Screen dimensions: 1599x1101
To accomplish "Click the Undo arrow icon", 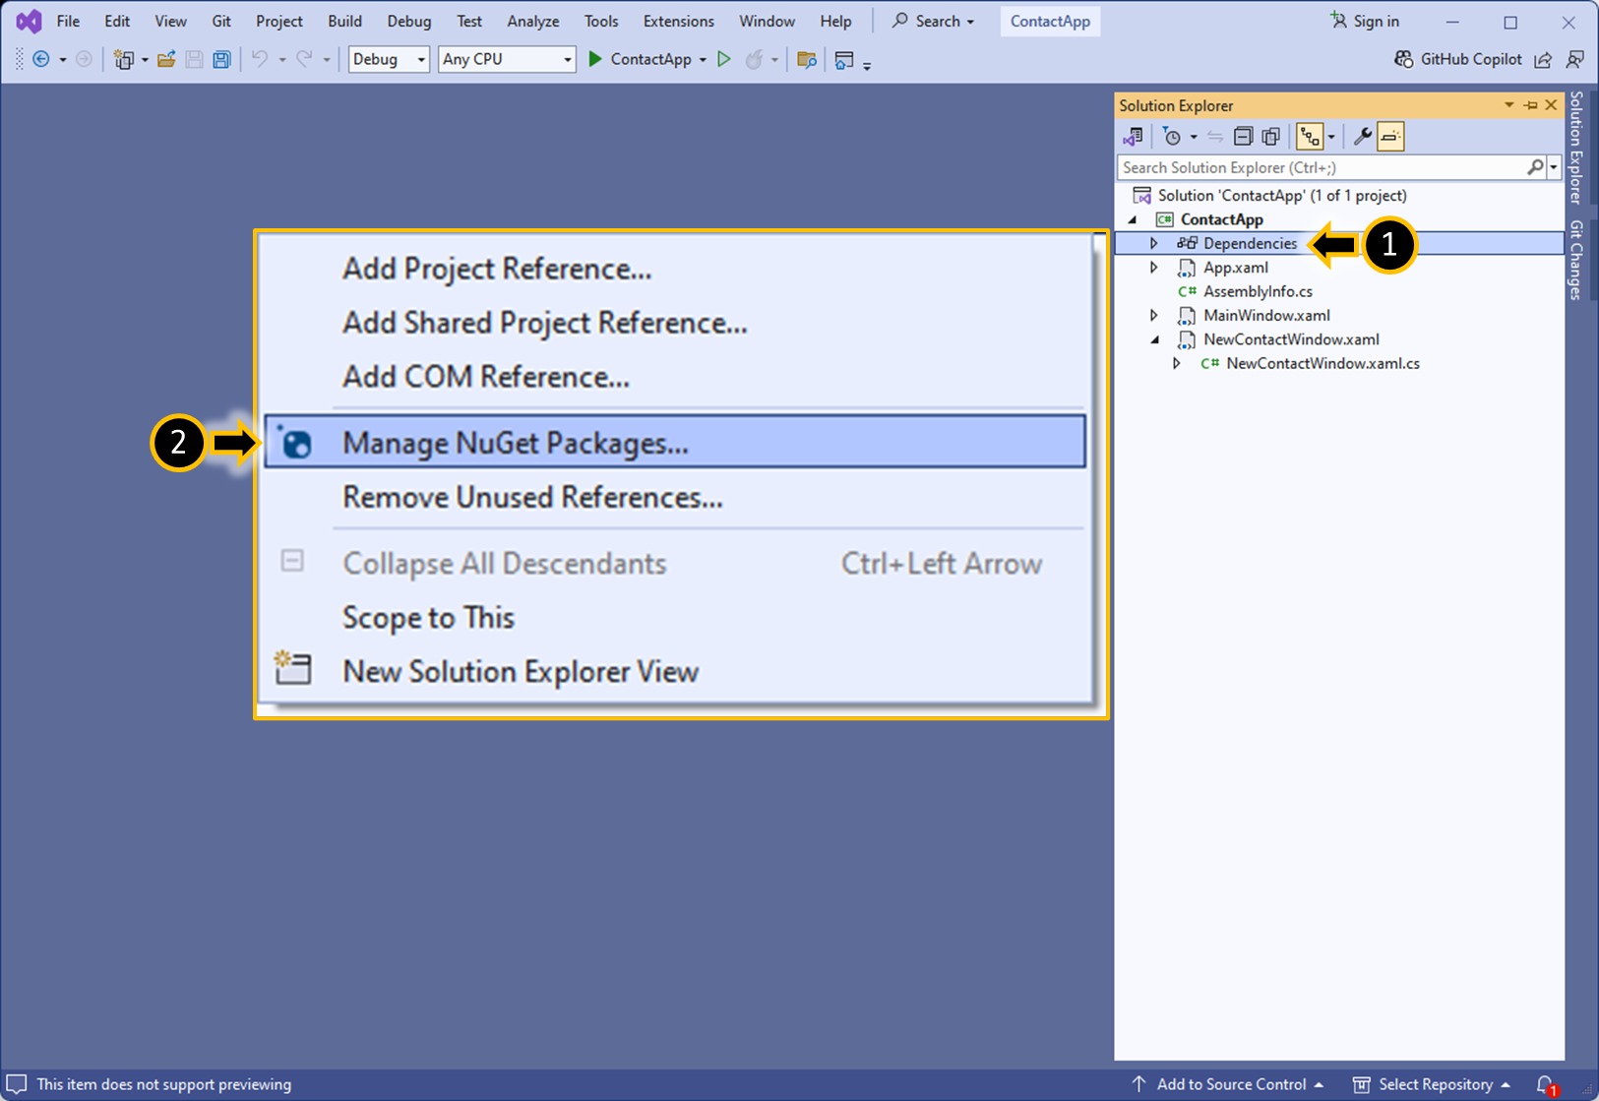I will pos(260,60).
